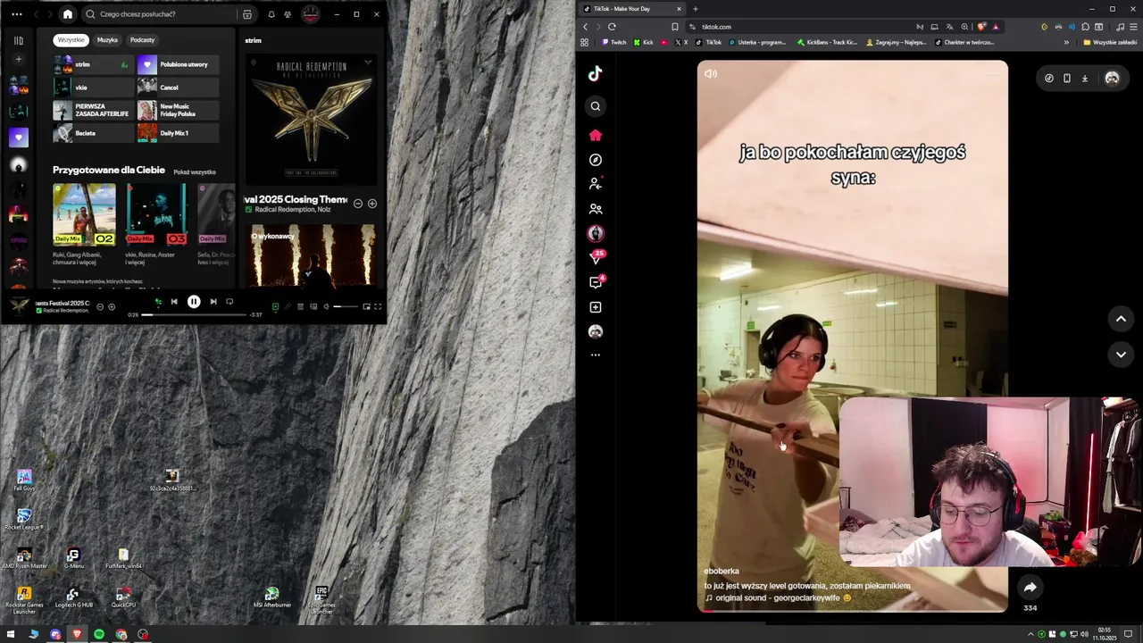This screenshot has height=643, width=1143.
Task: Open Kick bookmark
Action: pyautogui.click(x=643, y=42)
